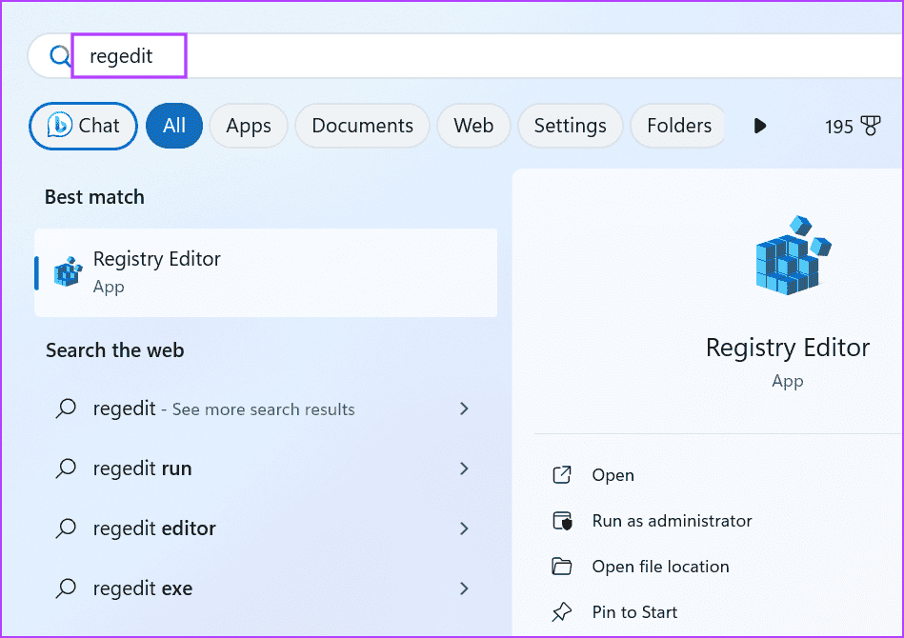Click the large Registry Editor preview icon
This screenshot has height=638, width=904.
(794, 255)
